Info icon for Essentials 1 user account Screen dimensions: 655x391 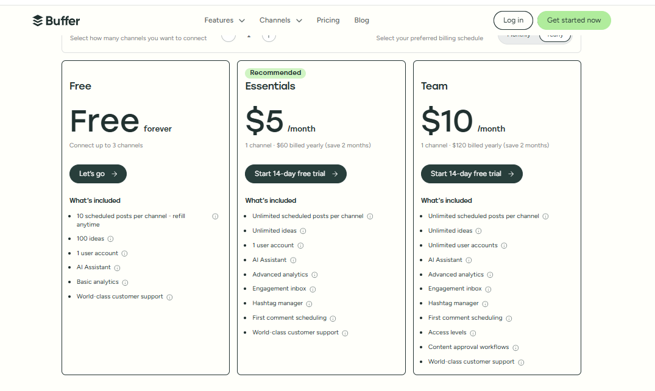[300, 245]
